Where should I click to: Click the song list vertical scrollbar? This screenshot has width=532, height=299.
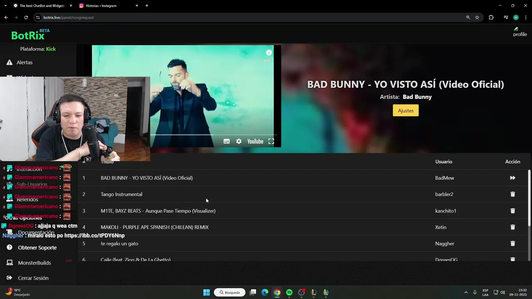click(529, 198)
